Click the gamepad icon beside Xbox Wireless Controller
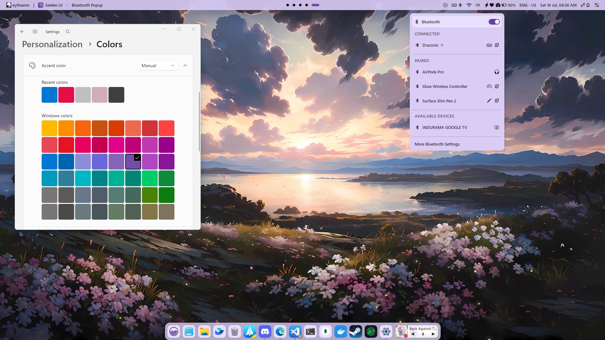Image resolution: width=605 pixels, height=340 pixels. click(489, 86)
